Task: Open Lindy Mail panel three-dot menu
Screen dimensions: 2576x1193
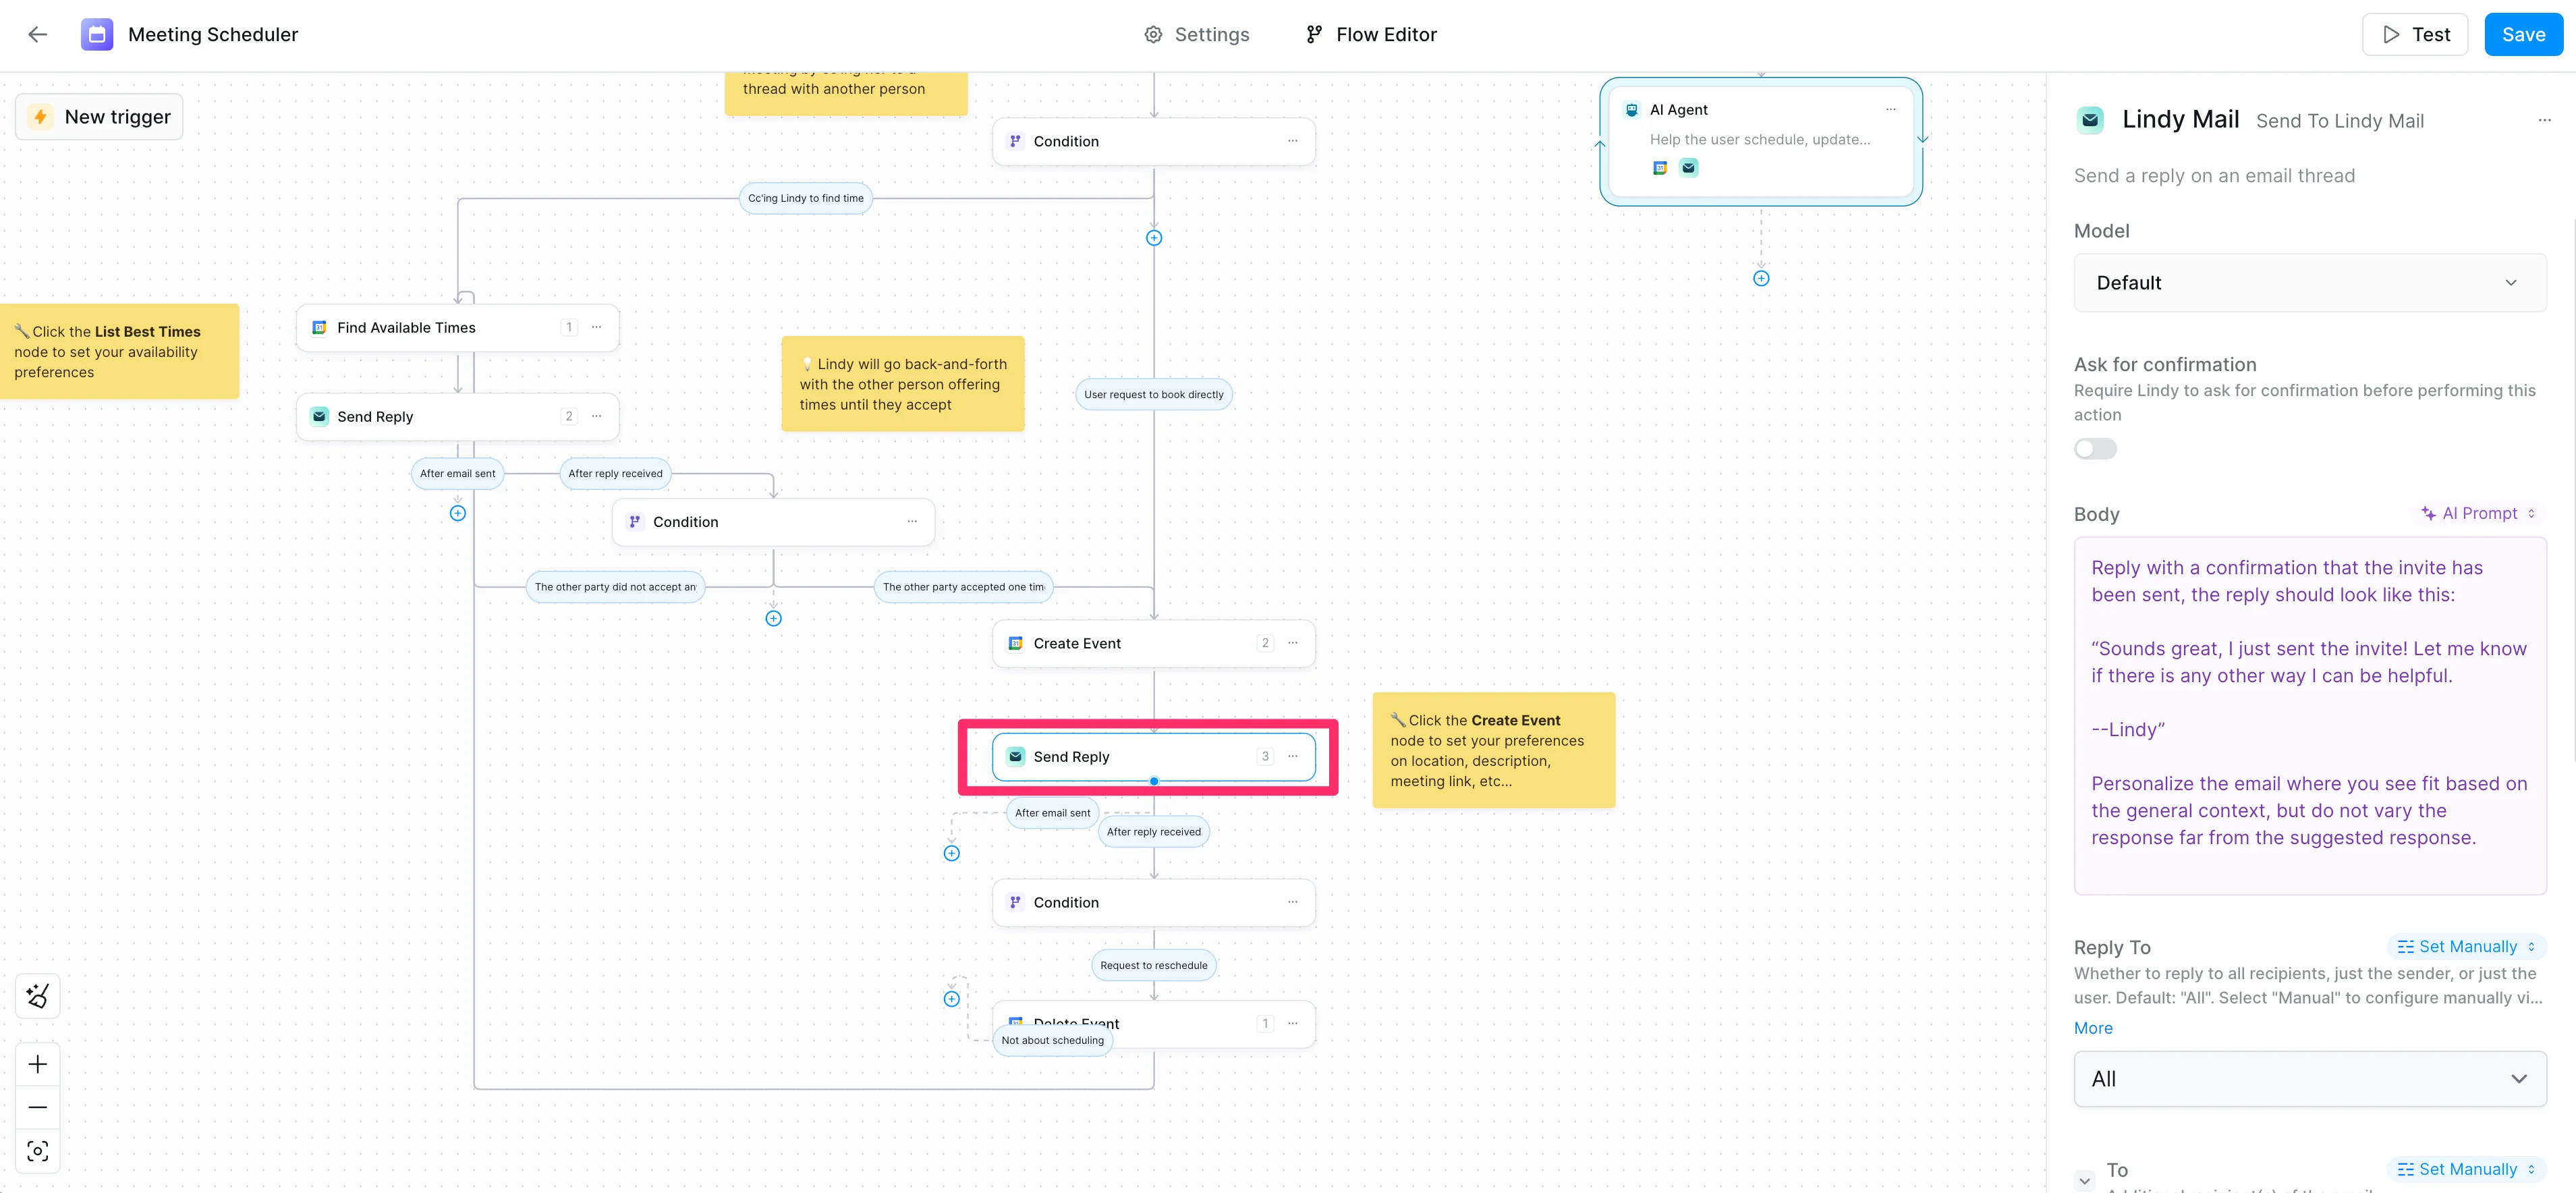Action: pyautogui.click(x=2543, y=120)
